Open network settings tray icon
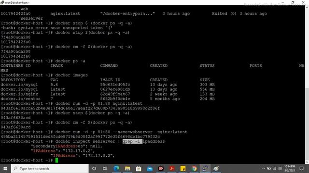The image size is (309, 173). coord(275,169)
